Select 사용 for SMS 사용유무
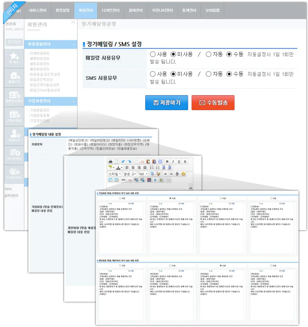Screen dimensions: 308x327 point(152,74)
